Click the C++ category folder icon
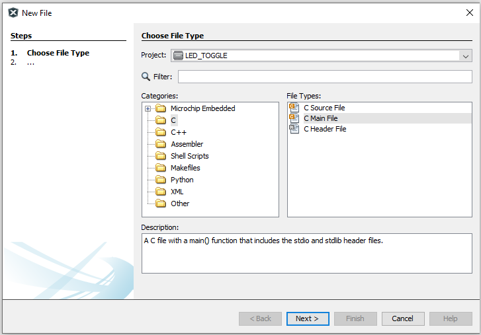 [161, 132]
